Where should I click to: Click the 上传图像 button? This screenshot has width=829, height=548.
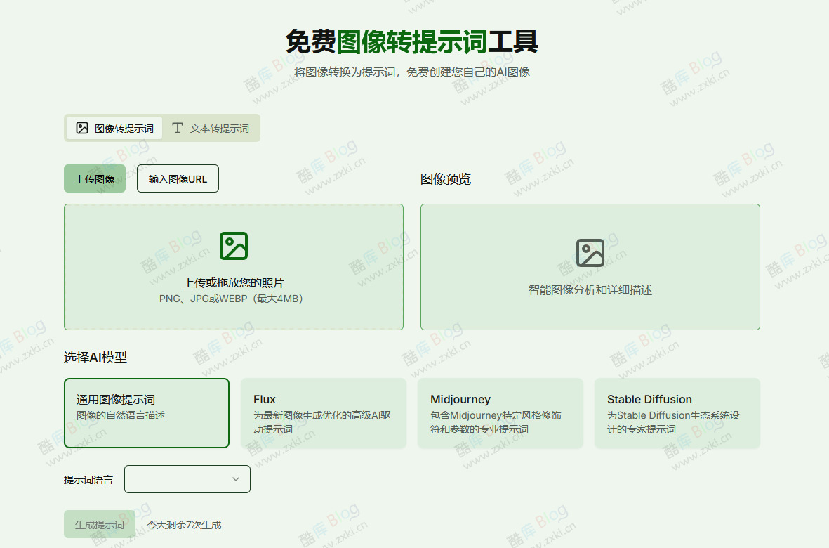94,178
